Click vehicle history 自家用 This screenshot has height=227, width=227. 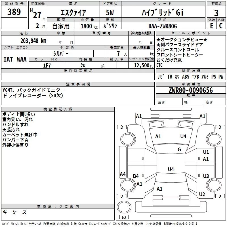61,26
